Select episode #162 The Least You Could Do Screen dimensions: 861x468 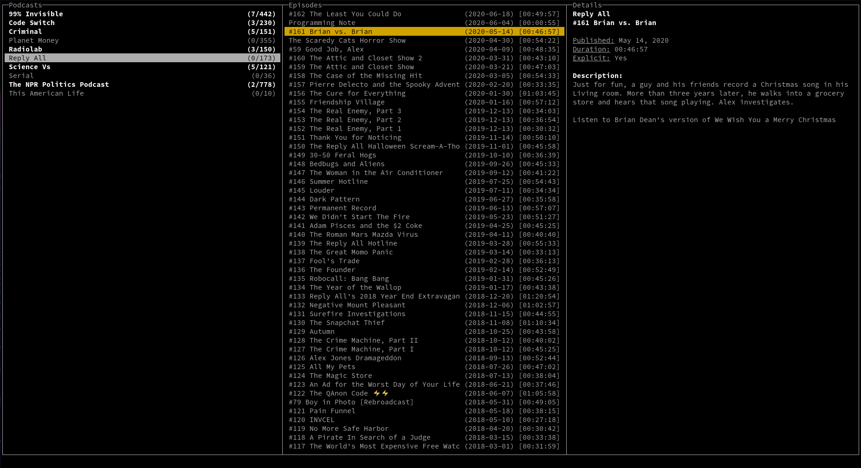pos(424,14)
